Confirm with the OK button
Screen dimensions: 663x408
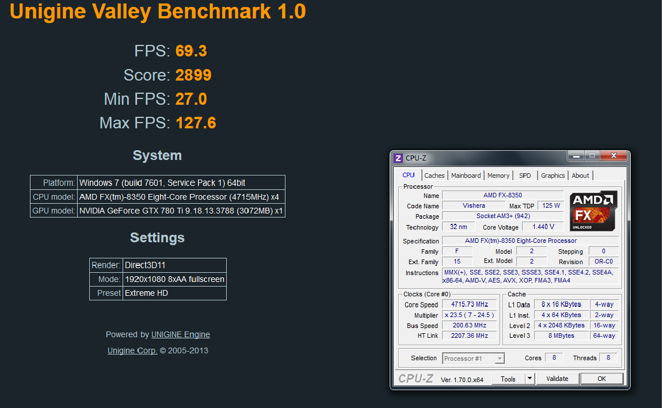tap(601, 379)
